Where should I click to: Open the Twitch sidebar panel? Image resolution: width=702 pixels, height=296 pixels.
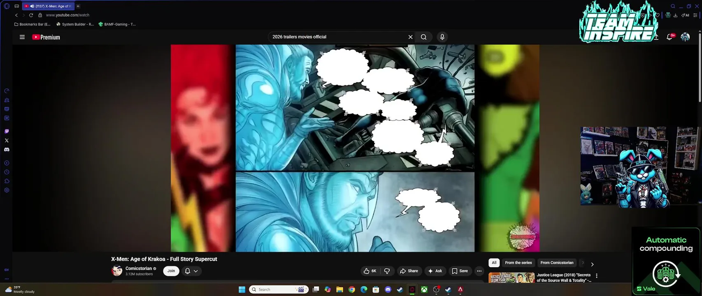coord(7,132)
